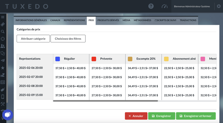Click the yellow Abonnement aîné color swatch
The width and height of the screenshot is (223, 123).
[x=166, y=59]
